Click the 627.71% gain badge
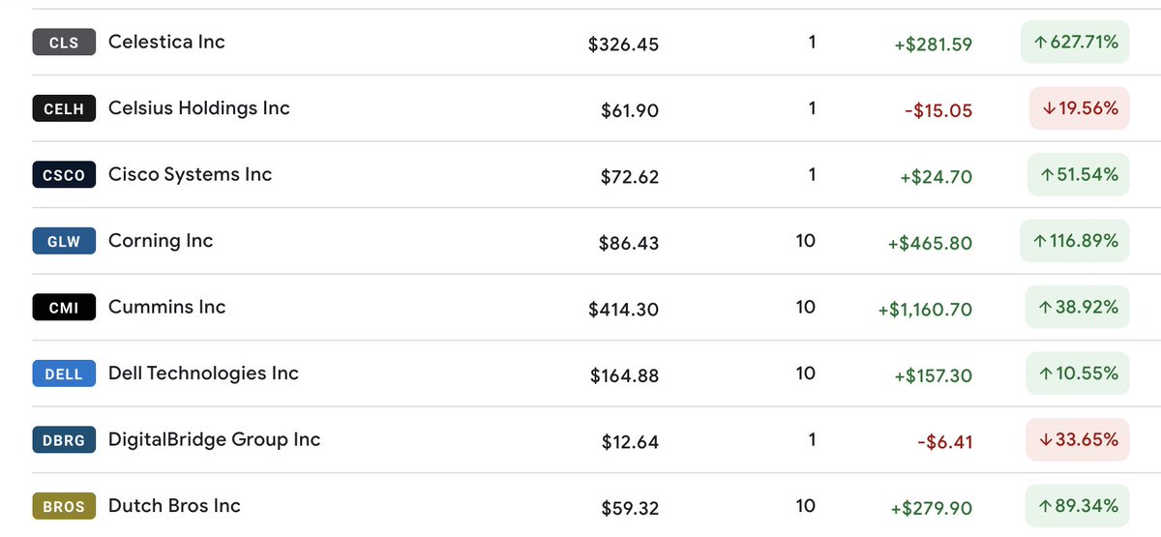The image size is (1161, 537). [1075, 43]
